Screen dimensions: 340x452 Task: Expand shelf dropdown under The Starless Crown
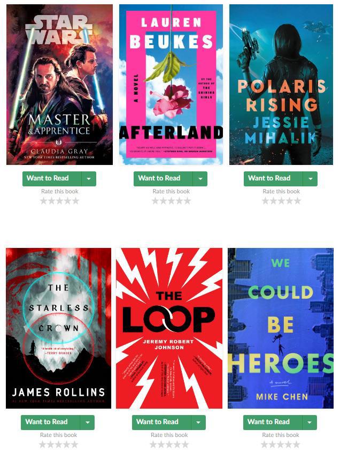click(x=88, y=423)
